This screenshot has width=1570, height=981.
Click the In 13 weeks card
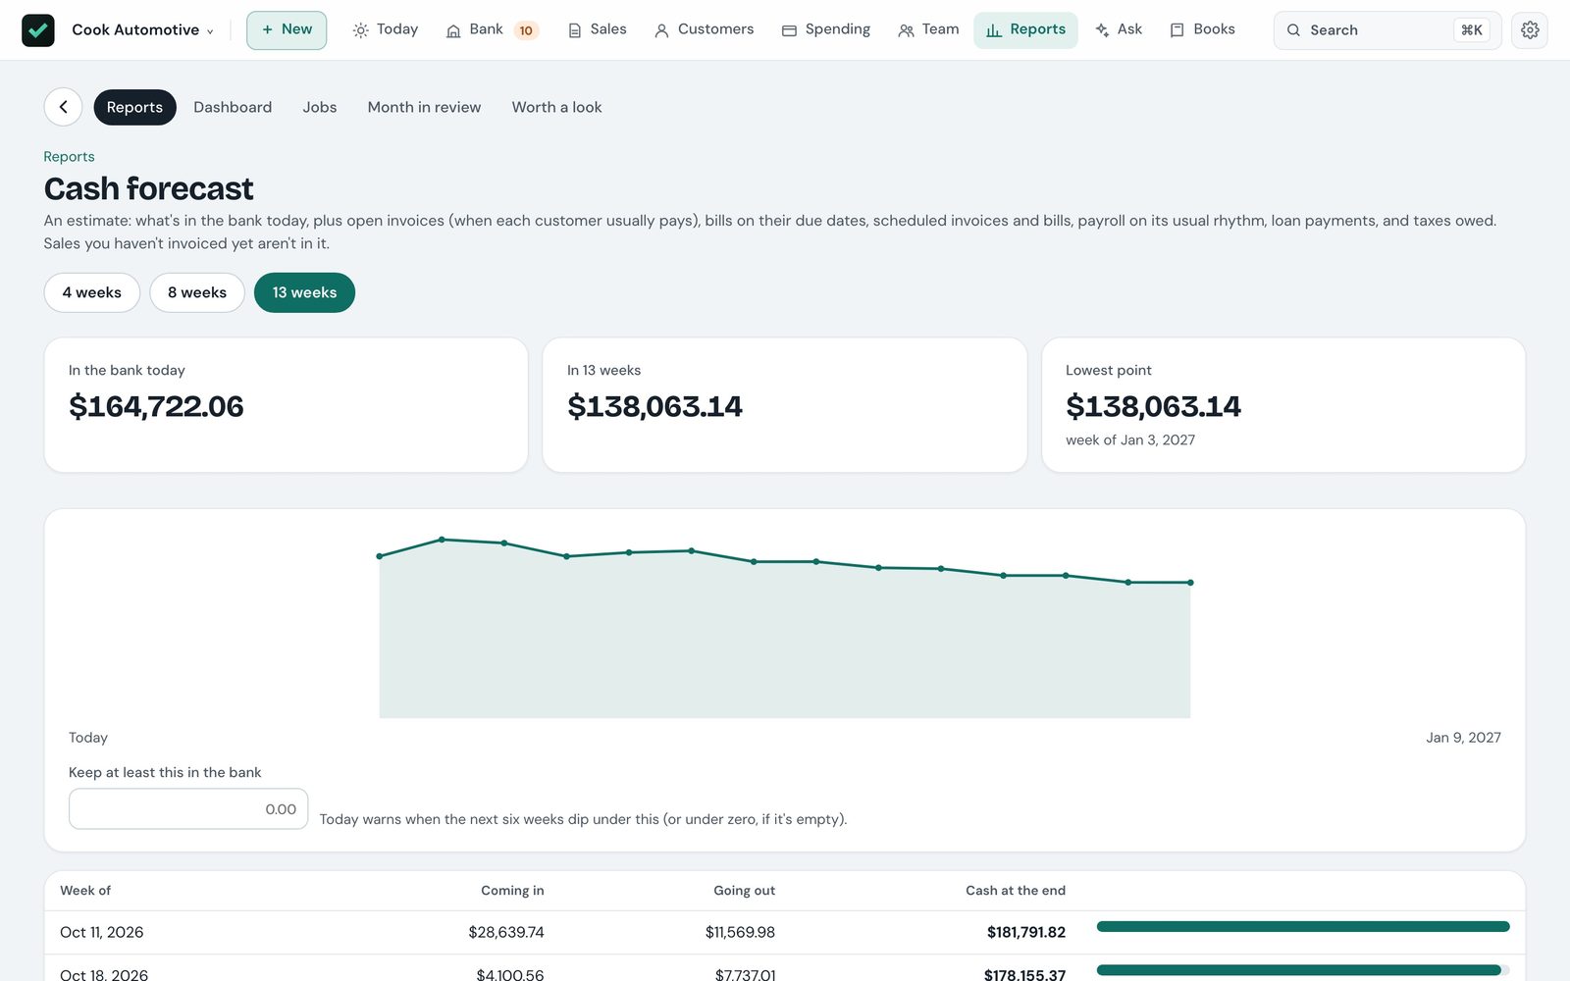tap(785, 405)
